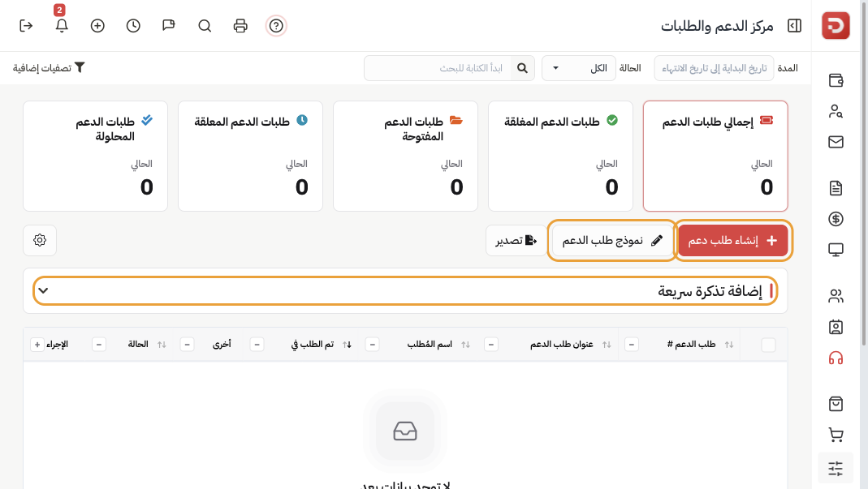Open the shopping bag sidebar icon
Screen dimensions: 868x489
pyautogui.click(x=836, y=404)
